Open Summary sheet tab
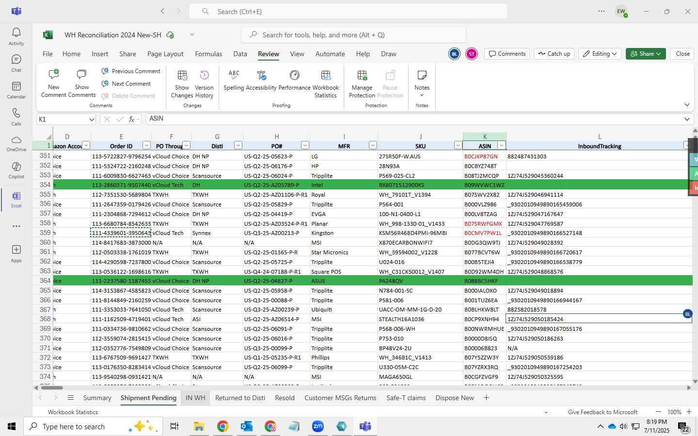Image resolution: width=698 pixels, height=436 pixels. click(x=97, y=398)
